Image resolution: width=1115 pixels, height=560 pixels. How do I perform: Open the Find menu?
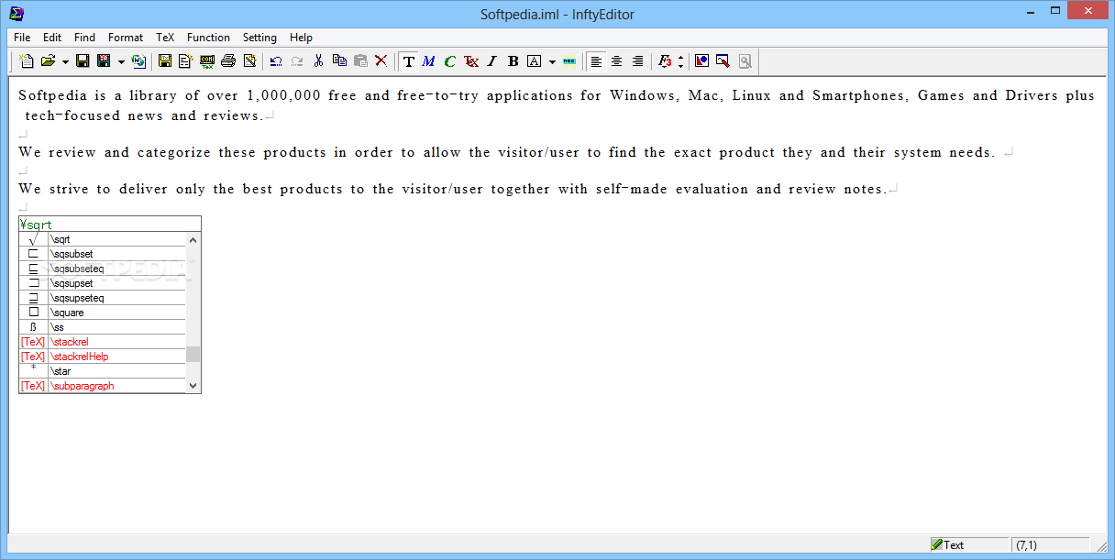84,38
